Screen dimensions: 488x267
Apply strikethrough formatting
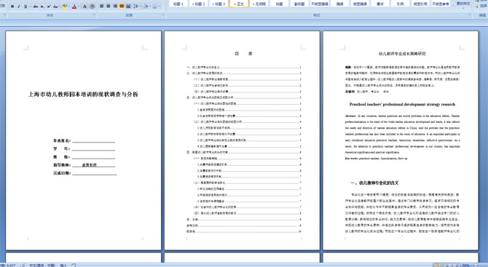[x=36, y=7]
